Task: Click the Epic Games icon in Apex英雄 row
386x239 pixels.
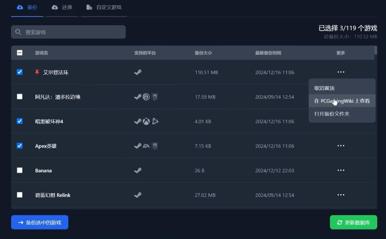Action: (x=155, y=146)
